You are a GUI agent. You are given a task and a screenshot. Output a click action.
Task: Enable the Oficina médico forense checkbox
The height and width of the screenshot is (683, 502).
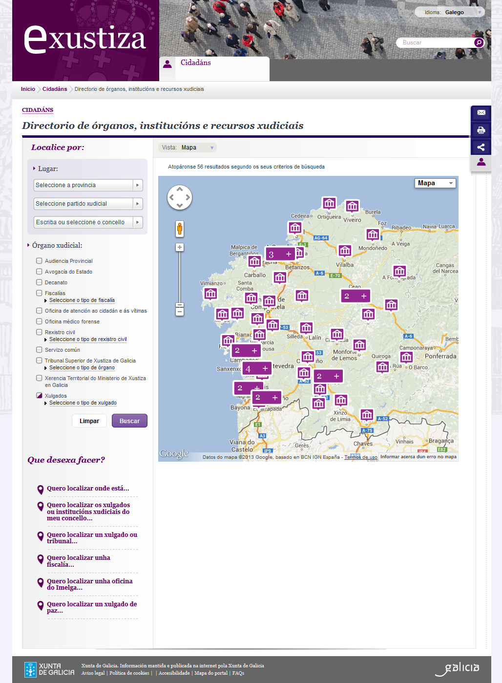39,321
